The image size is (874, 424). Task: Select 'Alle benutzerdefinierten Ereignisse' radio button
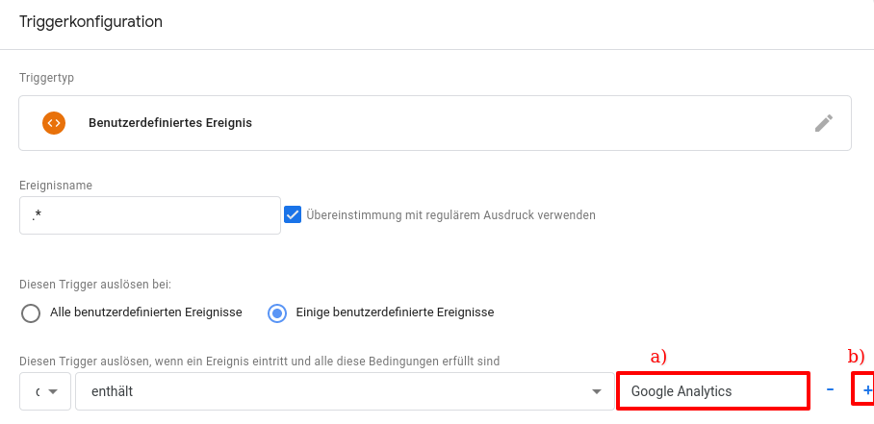31,312
